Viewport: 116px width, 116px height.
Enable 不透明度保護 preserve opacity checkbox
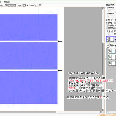pyautogui.click(x=107, y=25)
